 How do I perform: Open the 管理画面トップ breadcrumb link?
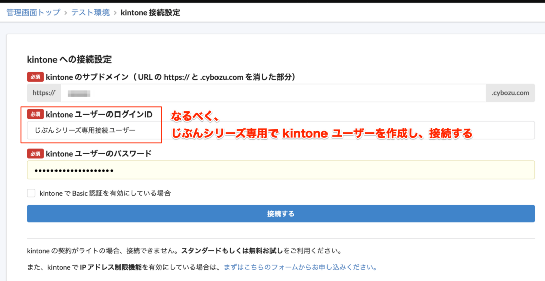coord(33,12)
